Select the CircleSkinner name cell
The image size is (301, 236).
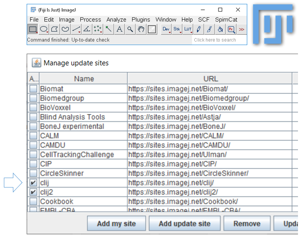(83, 173)
